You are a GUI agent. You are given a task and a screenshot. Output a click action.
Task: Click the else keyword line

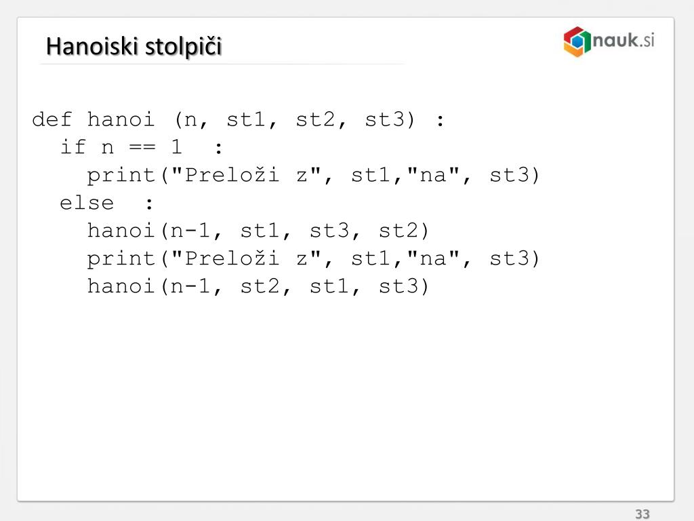106,204
